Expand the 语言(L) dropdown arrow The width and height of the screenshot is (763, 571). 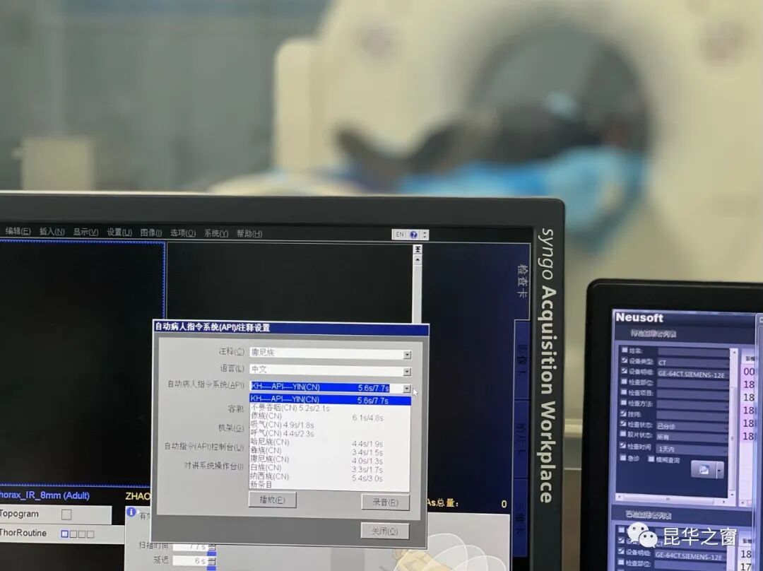click(x=408, y=372)
